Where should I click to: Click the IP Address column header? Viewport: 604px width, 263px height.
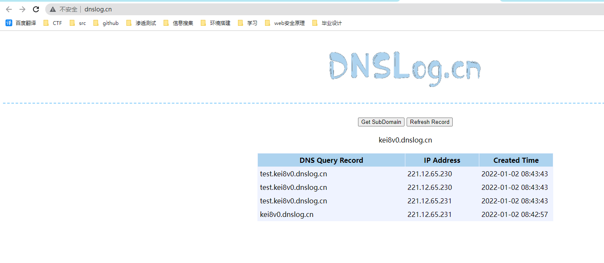442,160
